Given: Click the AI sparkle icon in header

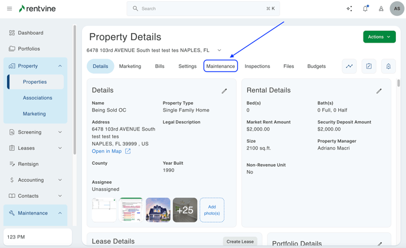Looking at the screenshot, I should [x=349, y=9].
